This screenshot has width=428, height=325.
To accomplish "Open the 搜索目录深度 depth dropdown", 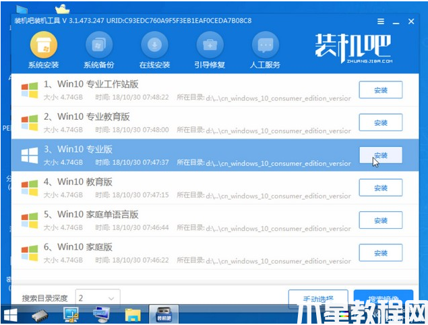I will 98,298.
